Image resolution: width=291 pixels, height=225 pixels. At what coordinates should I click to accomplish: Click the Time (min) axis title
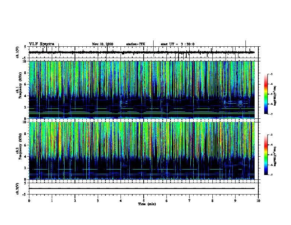147,204
